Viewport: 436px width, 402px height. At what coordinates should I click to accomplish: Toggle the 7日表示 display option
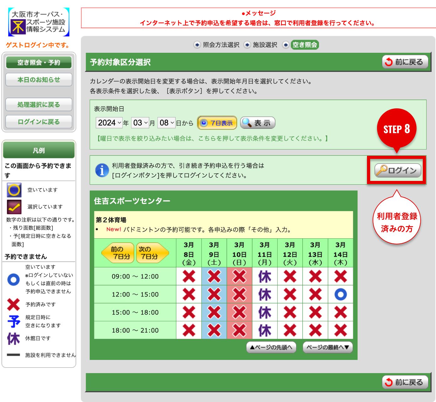pyautogui.click(x=217, y=123)
